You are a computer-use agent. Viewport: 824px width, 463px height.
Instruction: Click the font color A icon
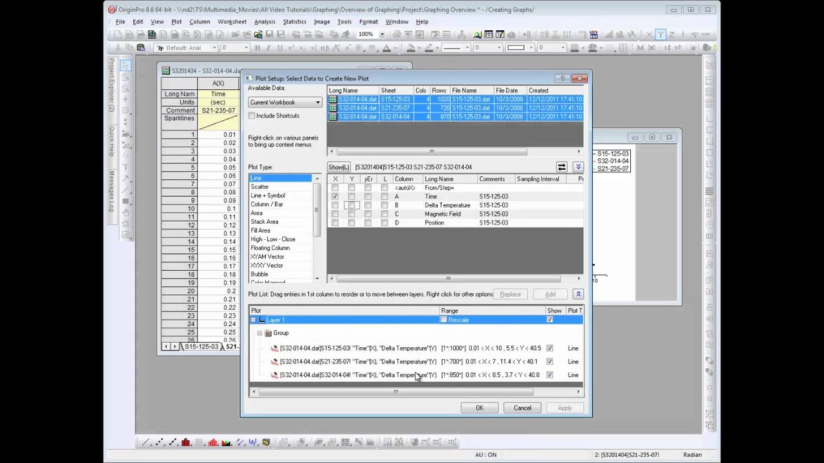[x=387, y=48]
